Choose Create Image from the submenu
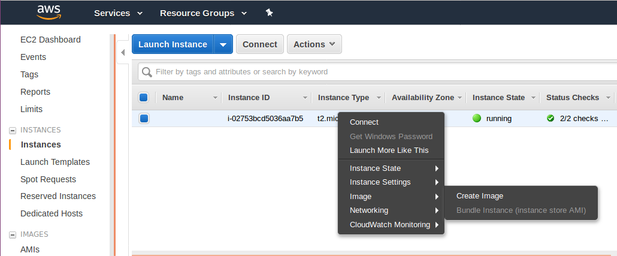The height and width of the screenshot is (256, 617). point(521,195)
